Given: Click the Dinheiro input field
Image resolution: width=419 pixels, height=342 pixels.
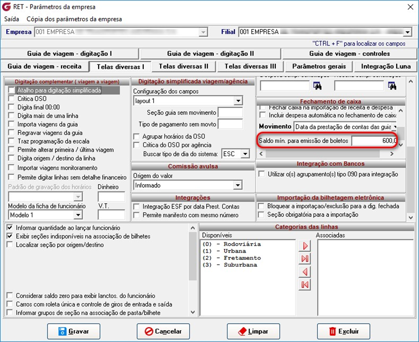Looking at the screenshot, I should (x=111, y=197).
